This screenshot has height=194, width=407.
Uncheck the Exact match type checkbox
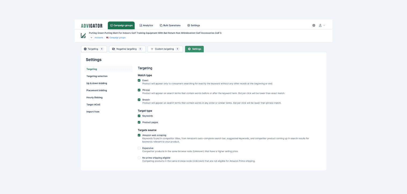click(x=139, y=80)
